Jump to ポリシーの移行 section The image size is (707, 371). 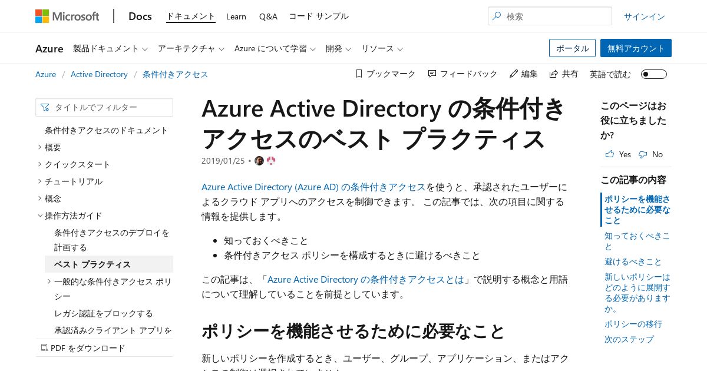[x=633, y=324]
